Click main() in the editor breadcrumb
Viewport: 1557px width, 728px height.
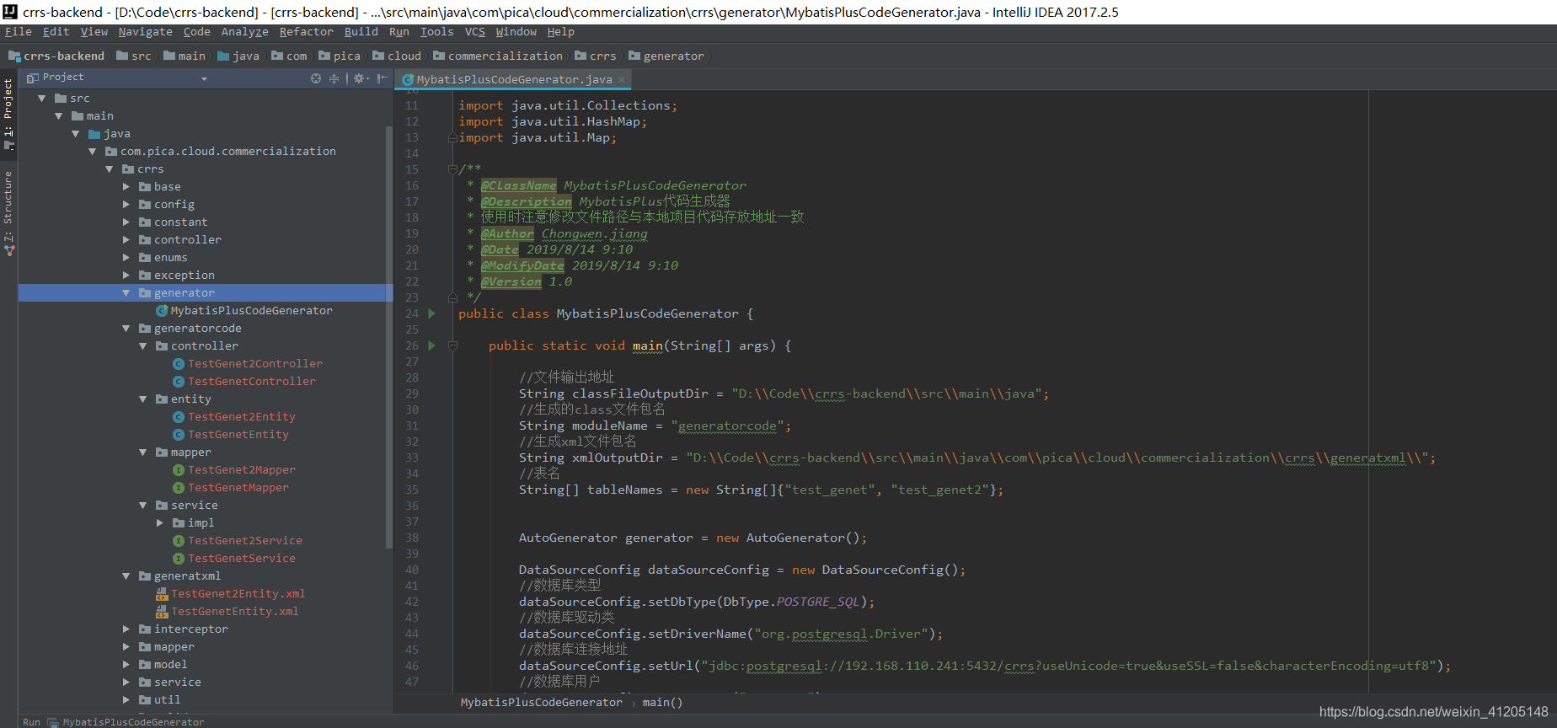coord(662,703)
